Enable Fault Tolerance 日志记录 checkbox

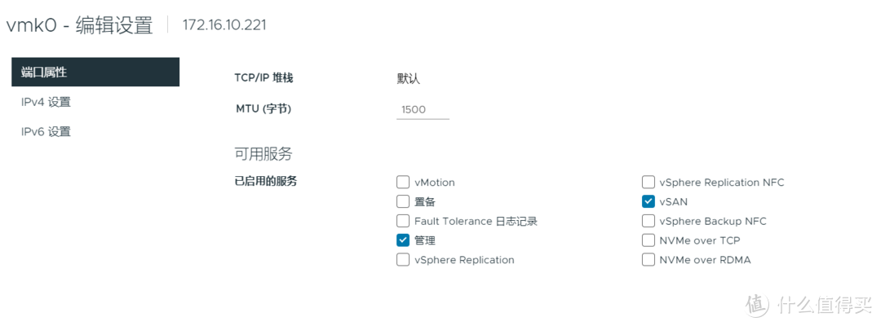click(x=403, y=221)
